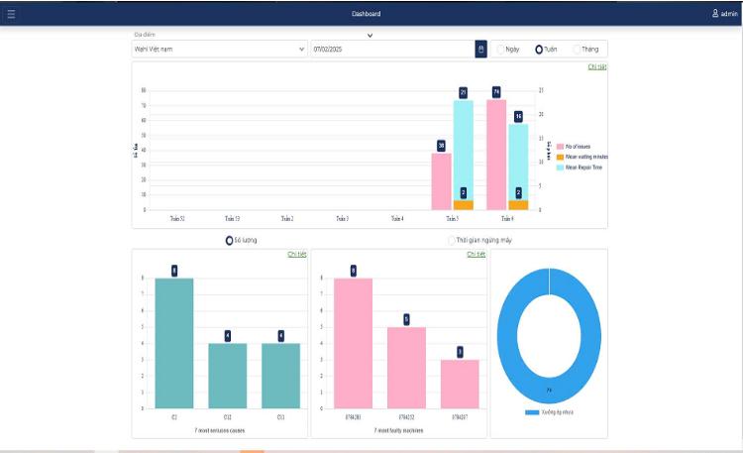This screenshot has width=743, height=453.
Task: Open the 'Wahl Việt nam' location dropdown
Action: pyautogui.click(x=219, y=49)
